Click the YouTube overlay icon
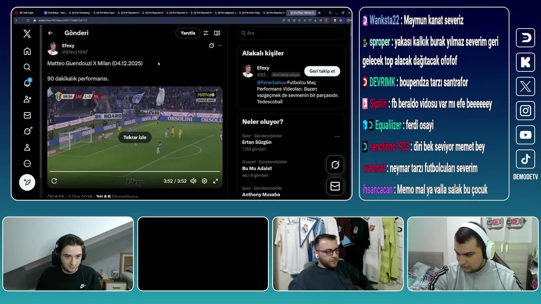 [525, 135]
